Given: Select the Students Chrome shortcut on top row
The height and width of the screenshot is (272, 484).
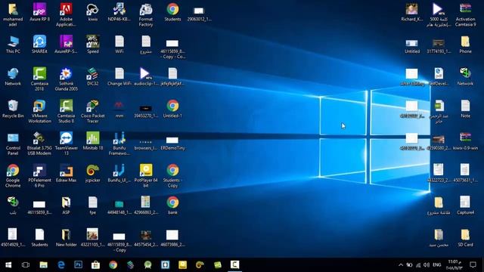Looking at the screenshot, I should pos(172,12).
